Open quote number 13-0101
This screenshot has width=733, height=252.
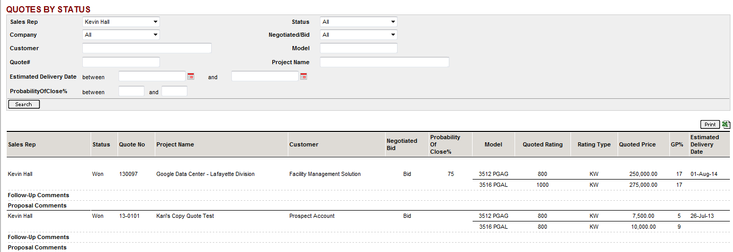pyautogui.click(x=128, y=216)
